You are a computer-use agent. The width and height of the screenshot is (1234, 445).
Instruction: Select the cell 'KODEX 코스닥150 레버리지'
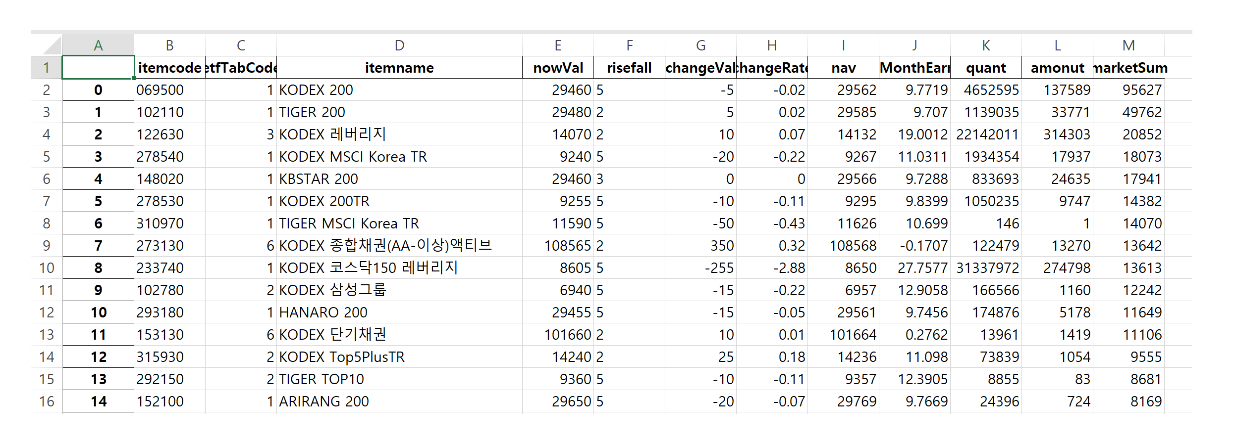point(399,268)
